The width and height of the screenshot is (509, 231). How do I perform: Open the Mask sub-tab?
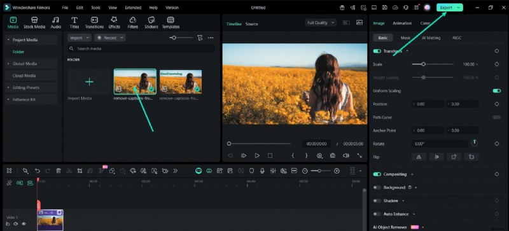(405, 38)
